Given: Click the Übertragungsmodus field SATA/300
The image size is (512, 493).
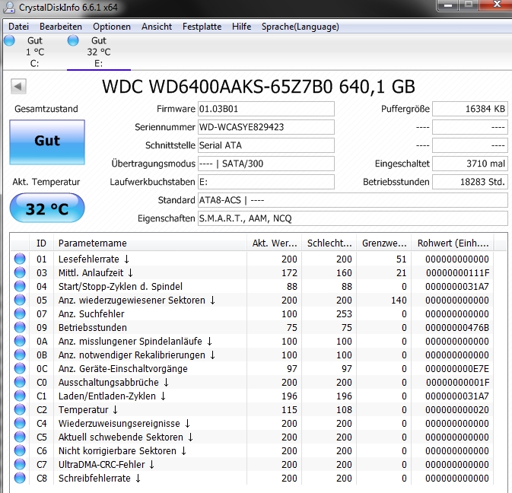Looking at the screenshot, I should click(x=266, y=164).
